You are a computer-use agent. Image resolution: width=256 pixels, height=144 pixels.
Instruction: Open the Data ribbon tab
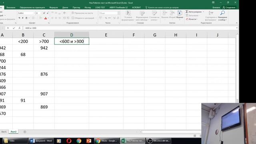click(x=65, y=8)
